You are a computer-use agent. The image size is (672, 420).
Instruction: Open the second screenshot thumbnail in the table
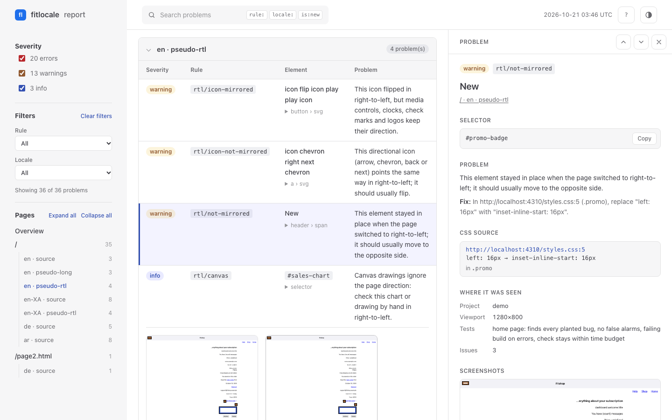click(x=322, y=378)
